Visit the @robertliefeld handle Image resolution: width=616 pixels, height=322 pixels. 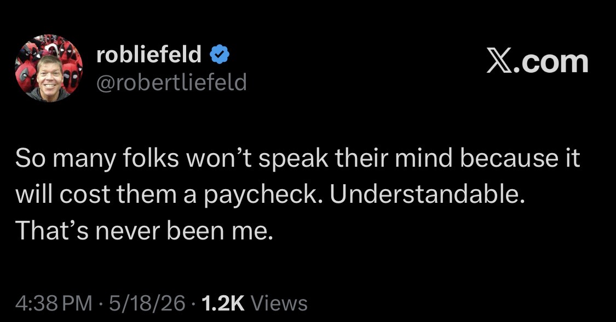click(171, 82)
